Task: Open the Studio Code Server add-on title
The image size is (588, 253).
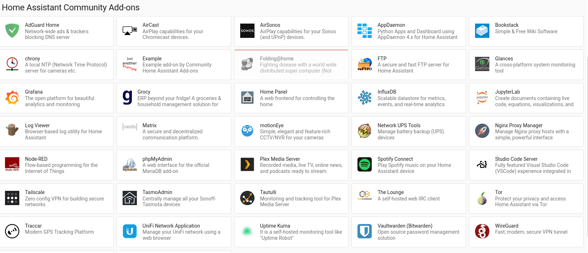Action: pyautogui.click(x=516, y=159)
